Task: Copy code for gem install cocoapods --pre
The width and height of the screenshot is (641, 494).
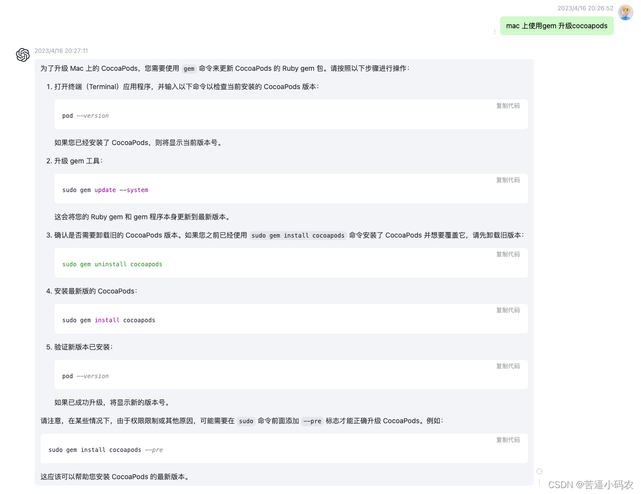Action: pos(508,440)
